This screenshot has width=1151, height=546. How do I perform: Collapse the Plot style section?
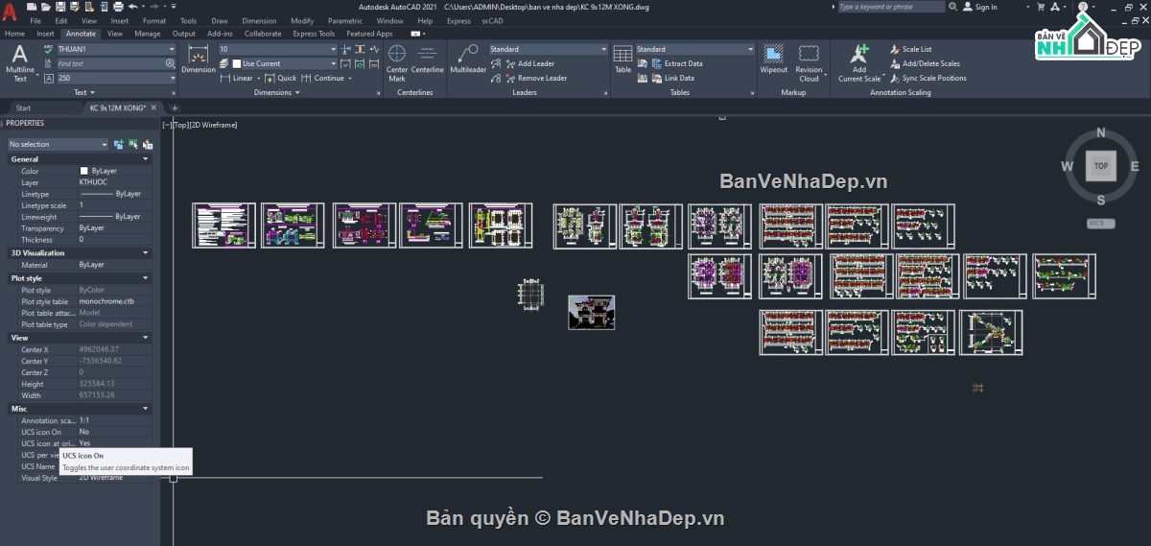tap(146, 278)
